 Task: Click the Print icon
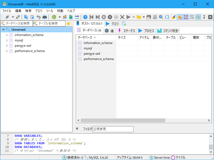click(45, 17)
